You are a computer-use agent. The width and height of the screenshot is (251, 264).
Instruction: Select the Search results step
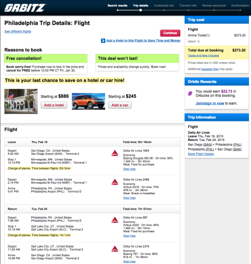coord(118,5)
